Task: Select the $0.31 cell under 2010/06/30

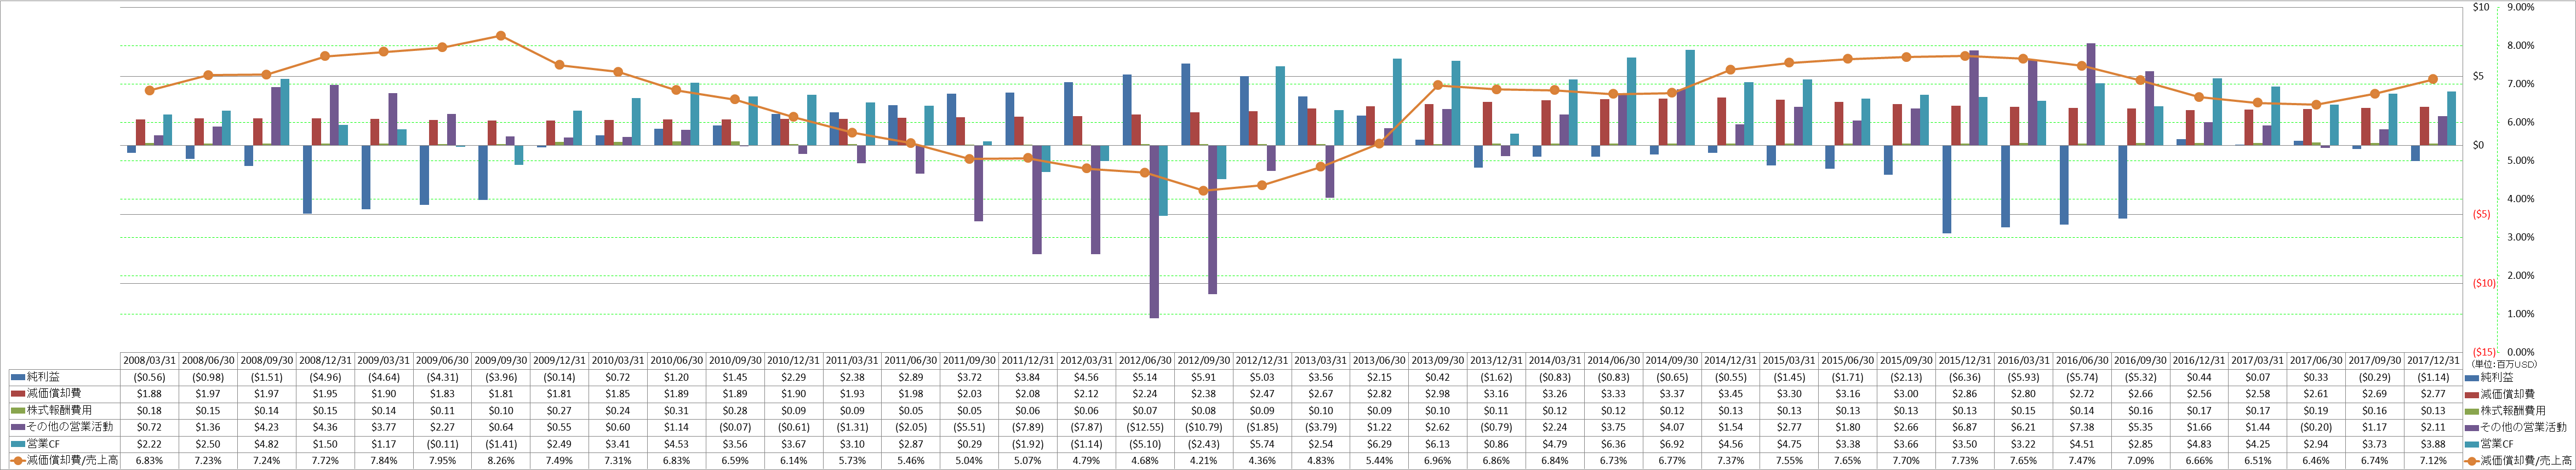Action: [x=676, y=411]
